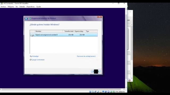The width and height of the screenshot is (170, 95).
Task: Open the Archivo menu
Action: 3,7
